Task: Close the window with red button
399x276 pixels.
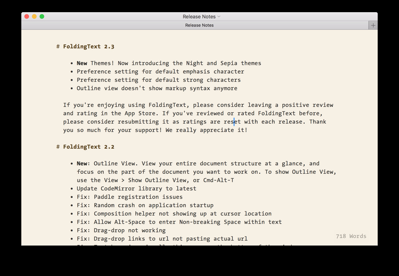Action: click(27, 17)
